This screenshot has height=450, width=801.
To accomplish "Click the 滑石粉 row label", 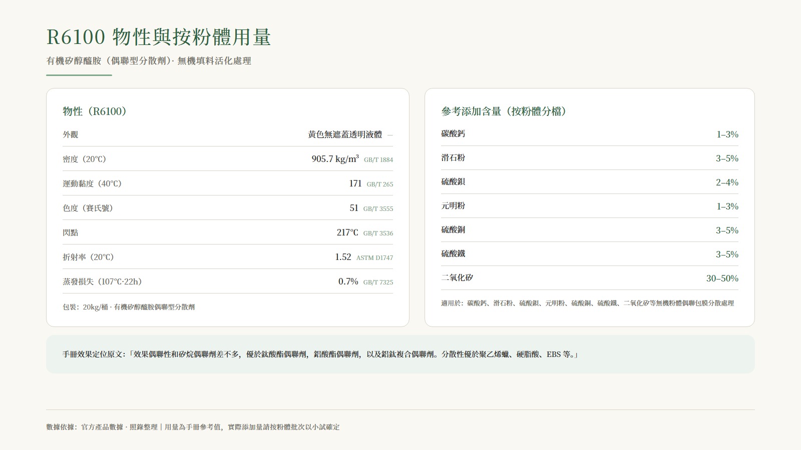I will 453,157.
